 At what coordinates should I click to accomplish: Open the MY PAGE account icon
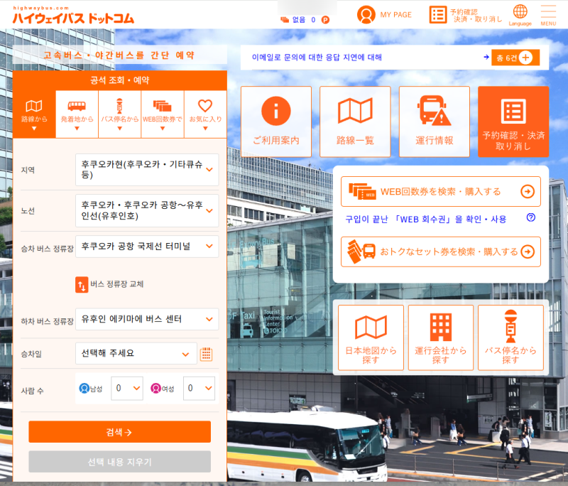click(366, 14)
